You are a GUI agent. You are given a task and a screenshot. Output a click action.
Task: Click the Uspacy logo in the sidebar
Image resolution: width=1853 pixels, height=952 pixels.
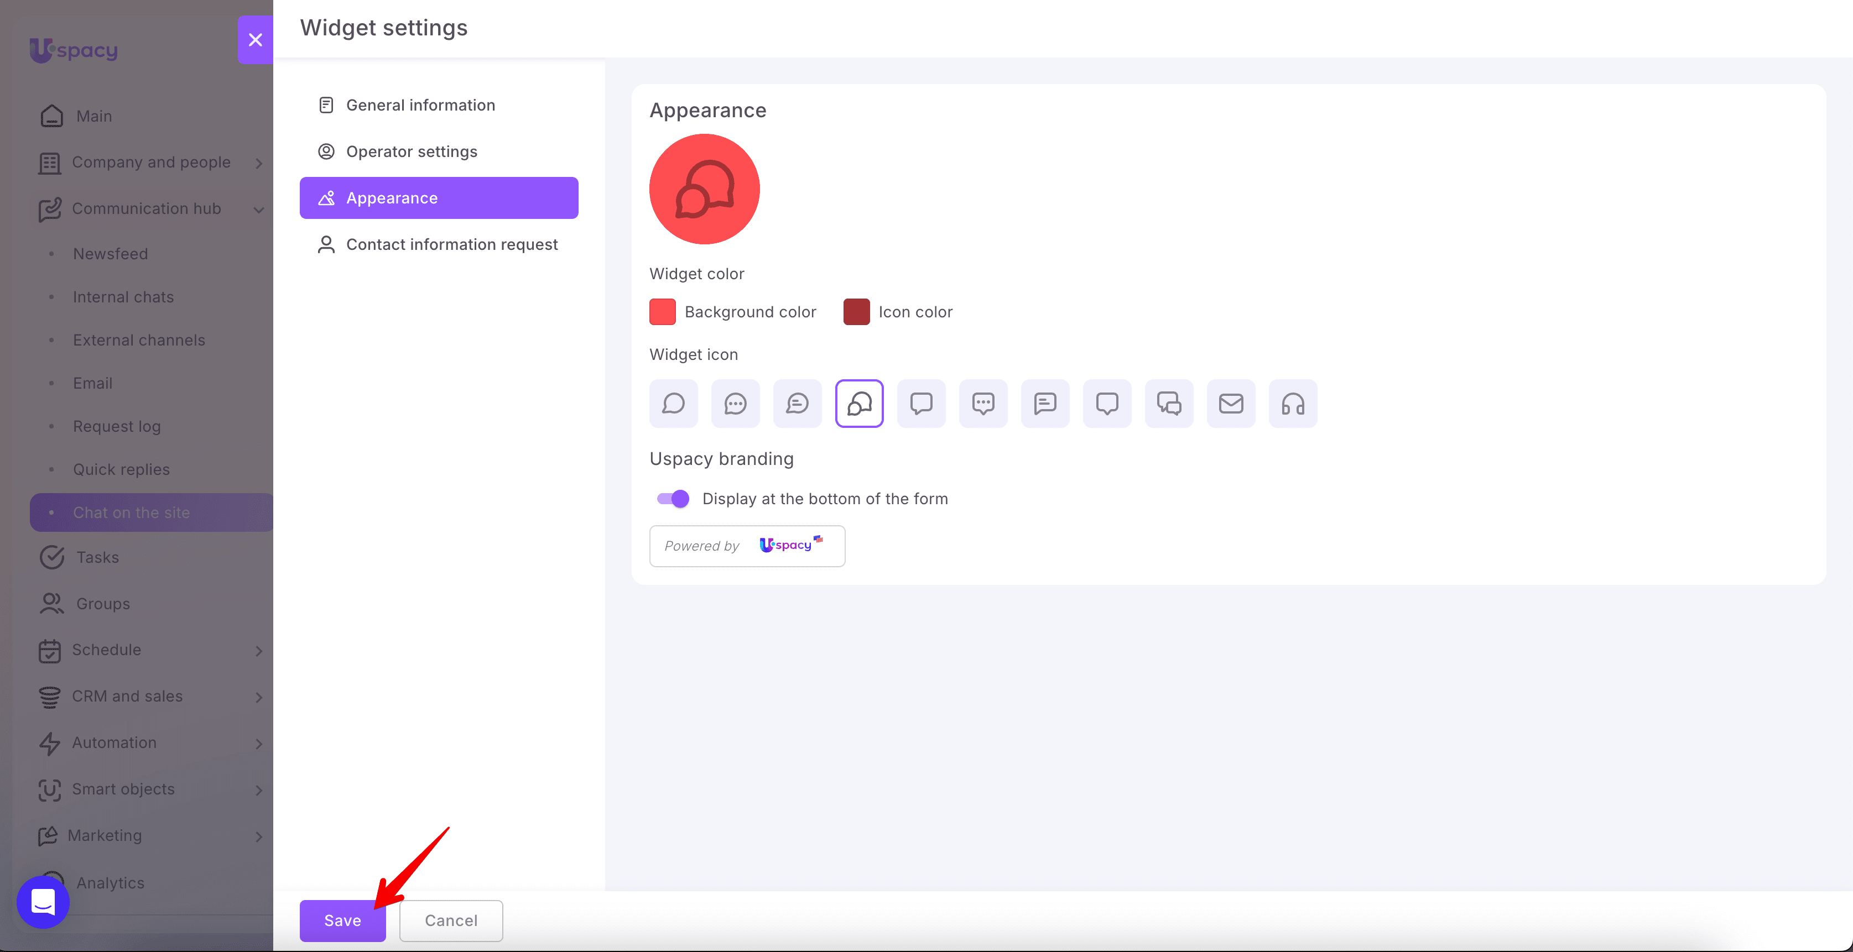tap(74, 50)
